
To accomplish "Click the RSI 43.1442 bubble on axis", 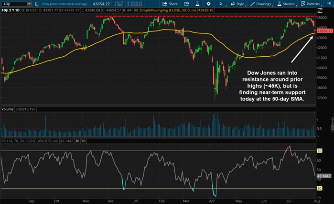I will pyautogui.click(x=324, y=176).
